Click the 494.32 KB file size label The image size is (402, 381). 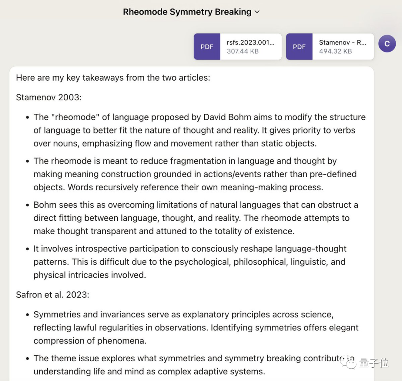point(335,51)
